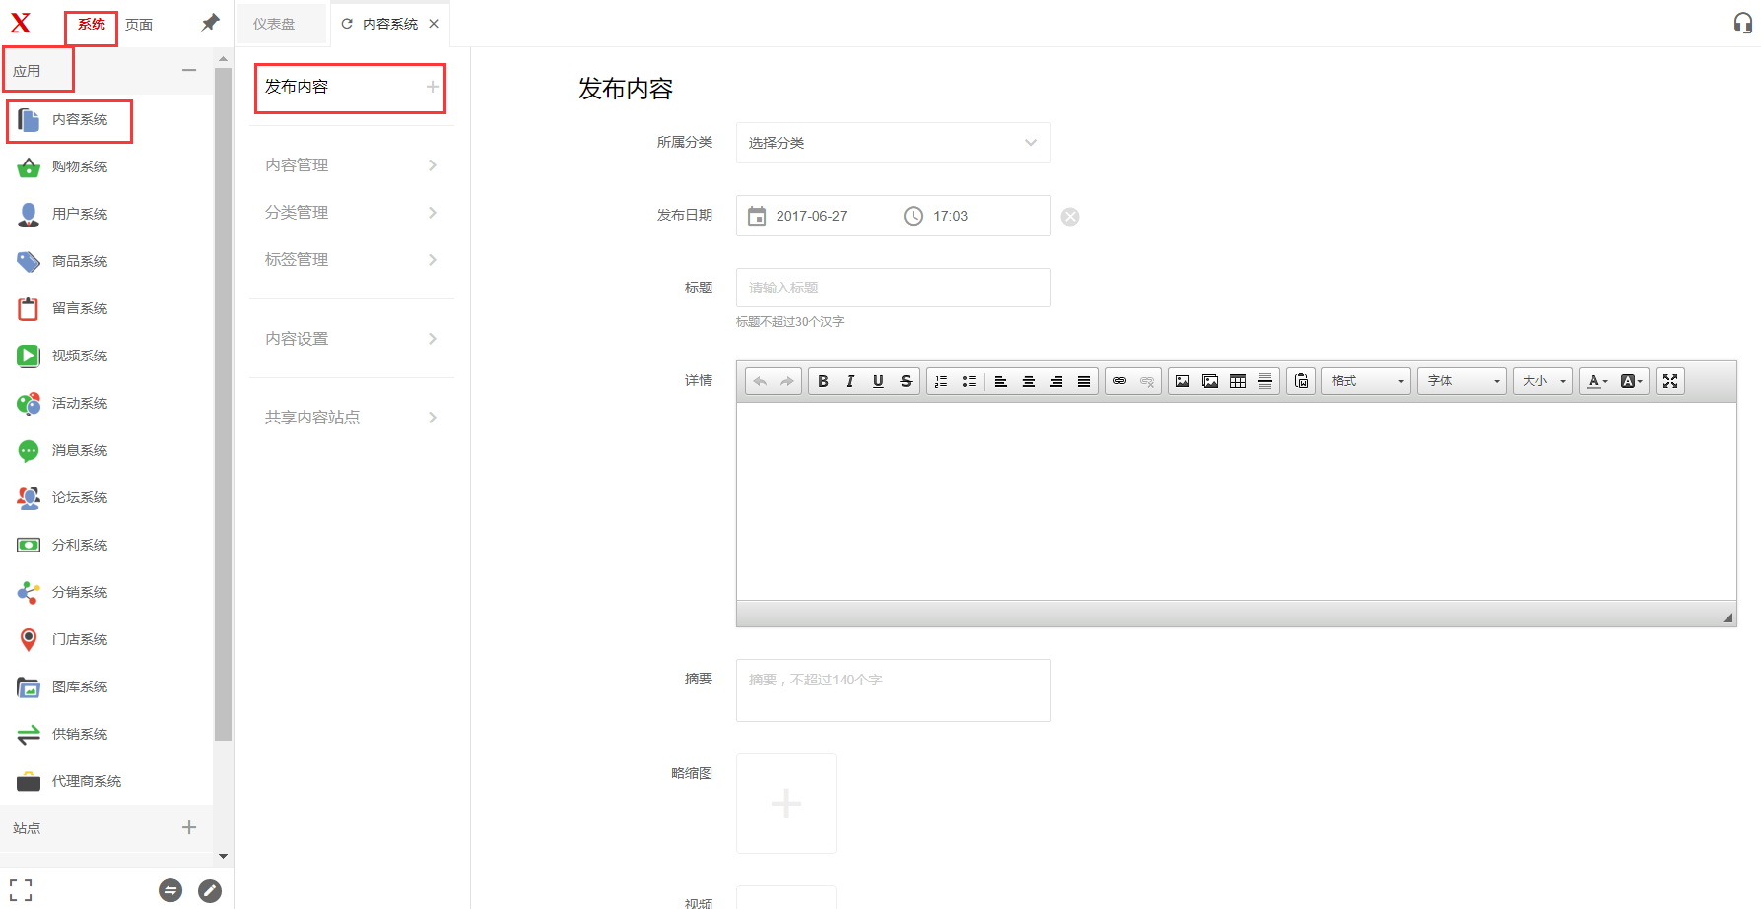This screenshot has height=909, width=1761.
Task: Open 购物系统 from the sidebar
Action: click(80, 166)
